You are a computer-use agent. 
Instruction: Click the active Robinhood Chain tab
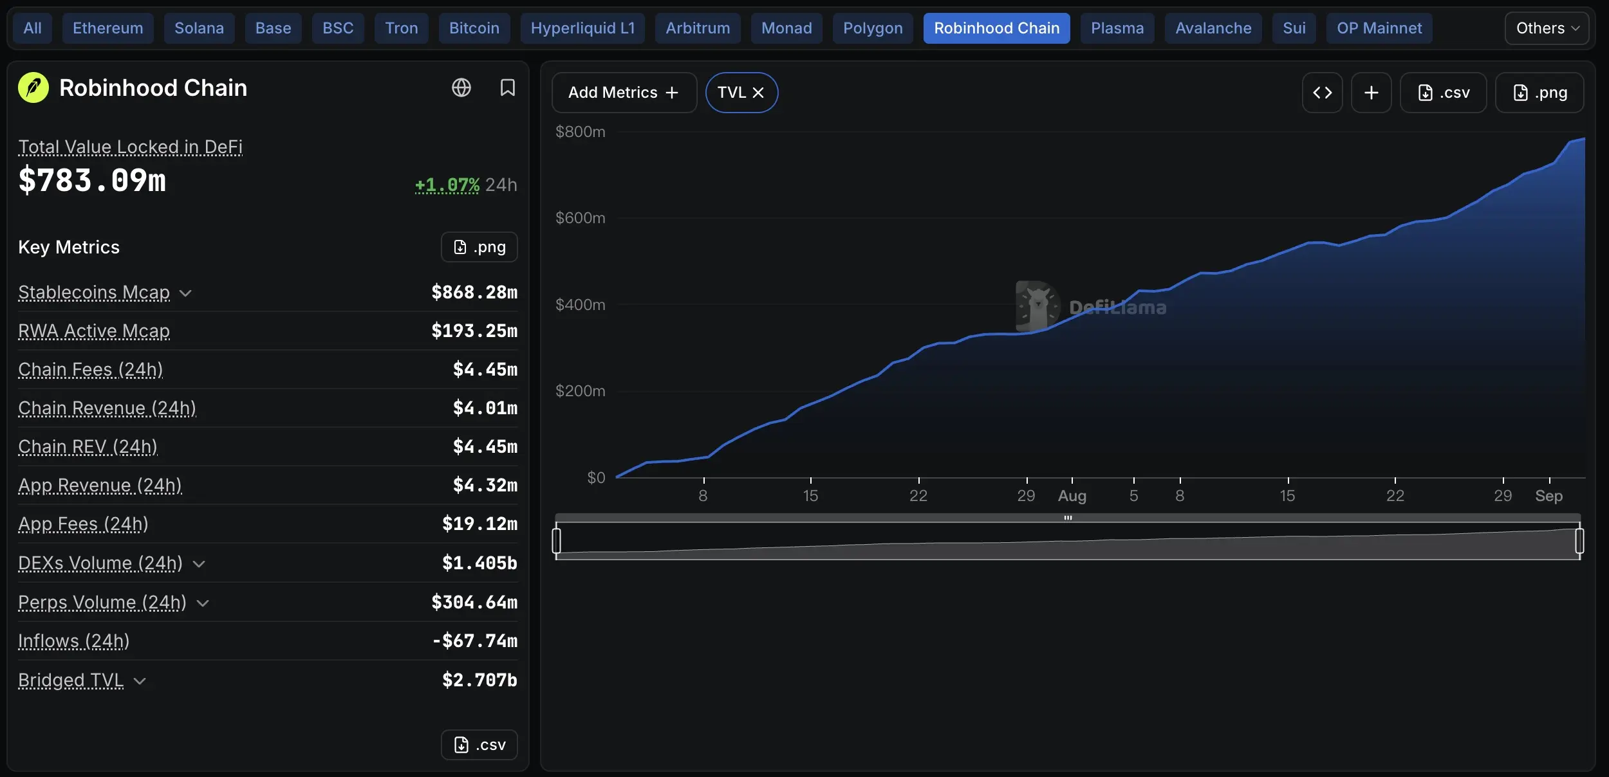coord(997,28)
